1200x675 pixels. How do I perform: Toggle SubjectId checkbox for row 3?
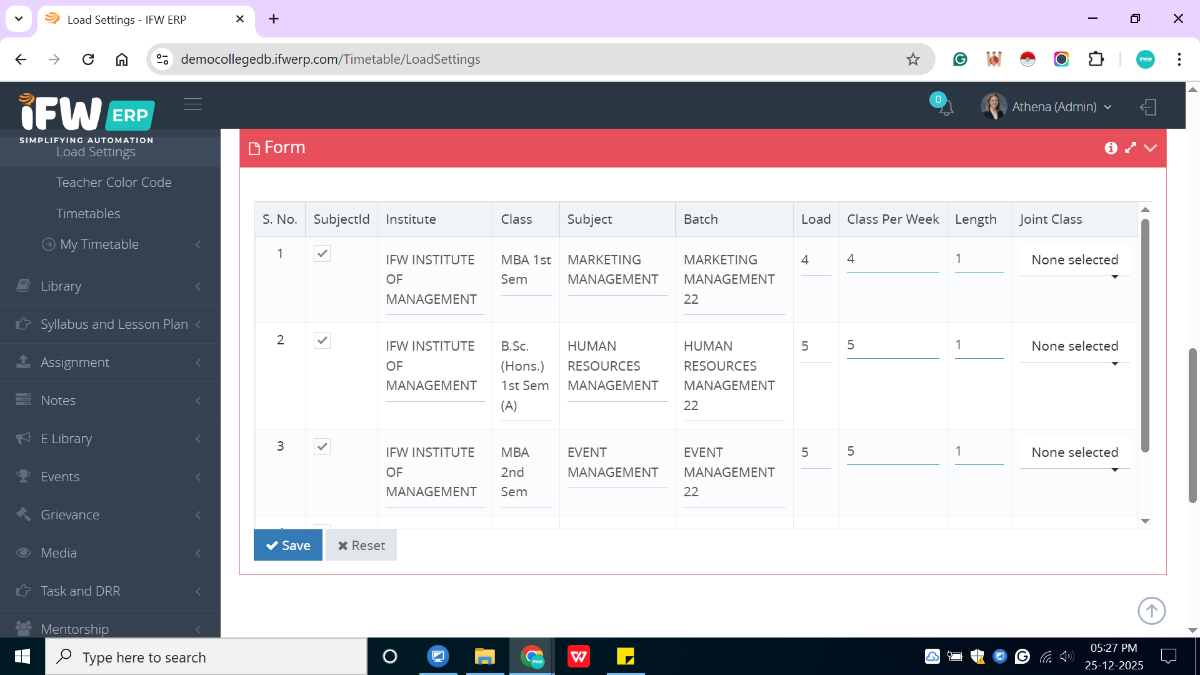pyautogui.click(x=322, y=447)
